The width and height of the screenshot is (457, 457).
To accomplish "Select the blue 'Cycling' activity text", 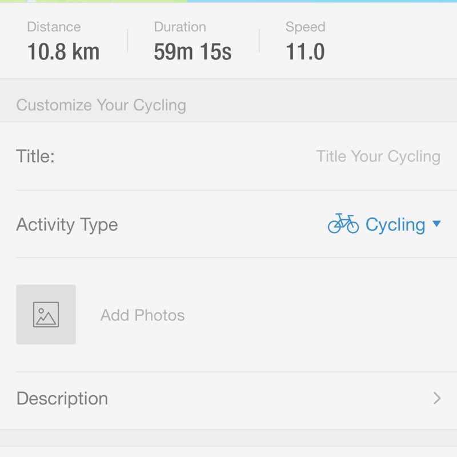I will coord(395,225).
